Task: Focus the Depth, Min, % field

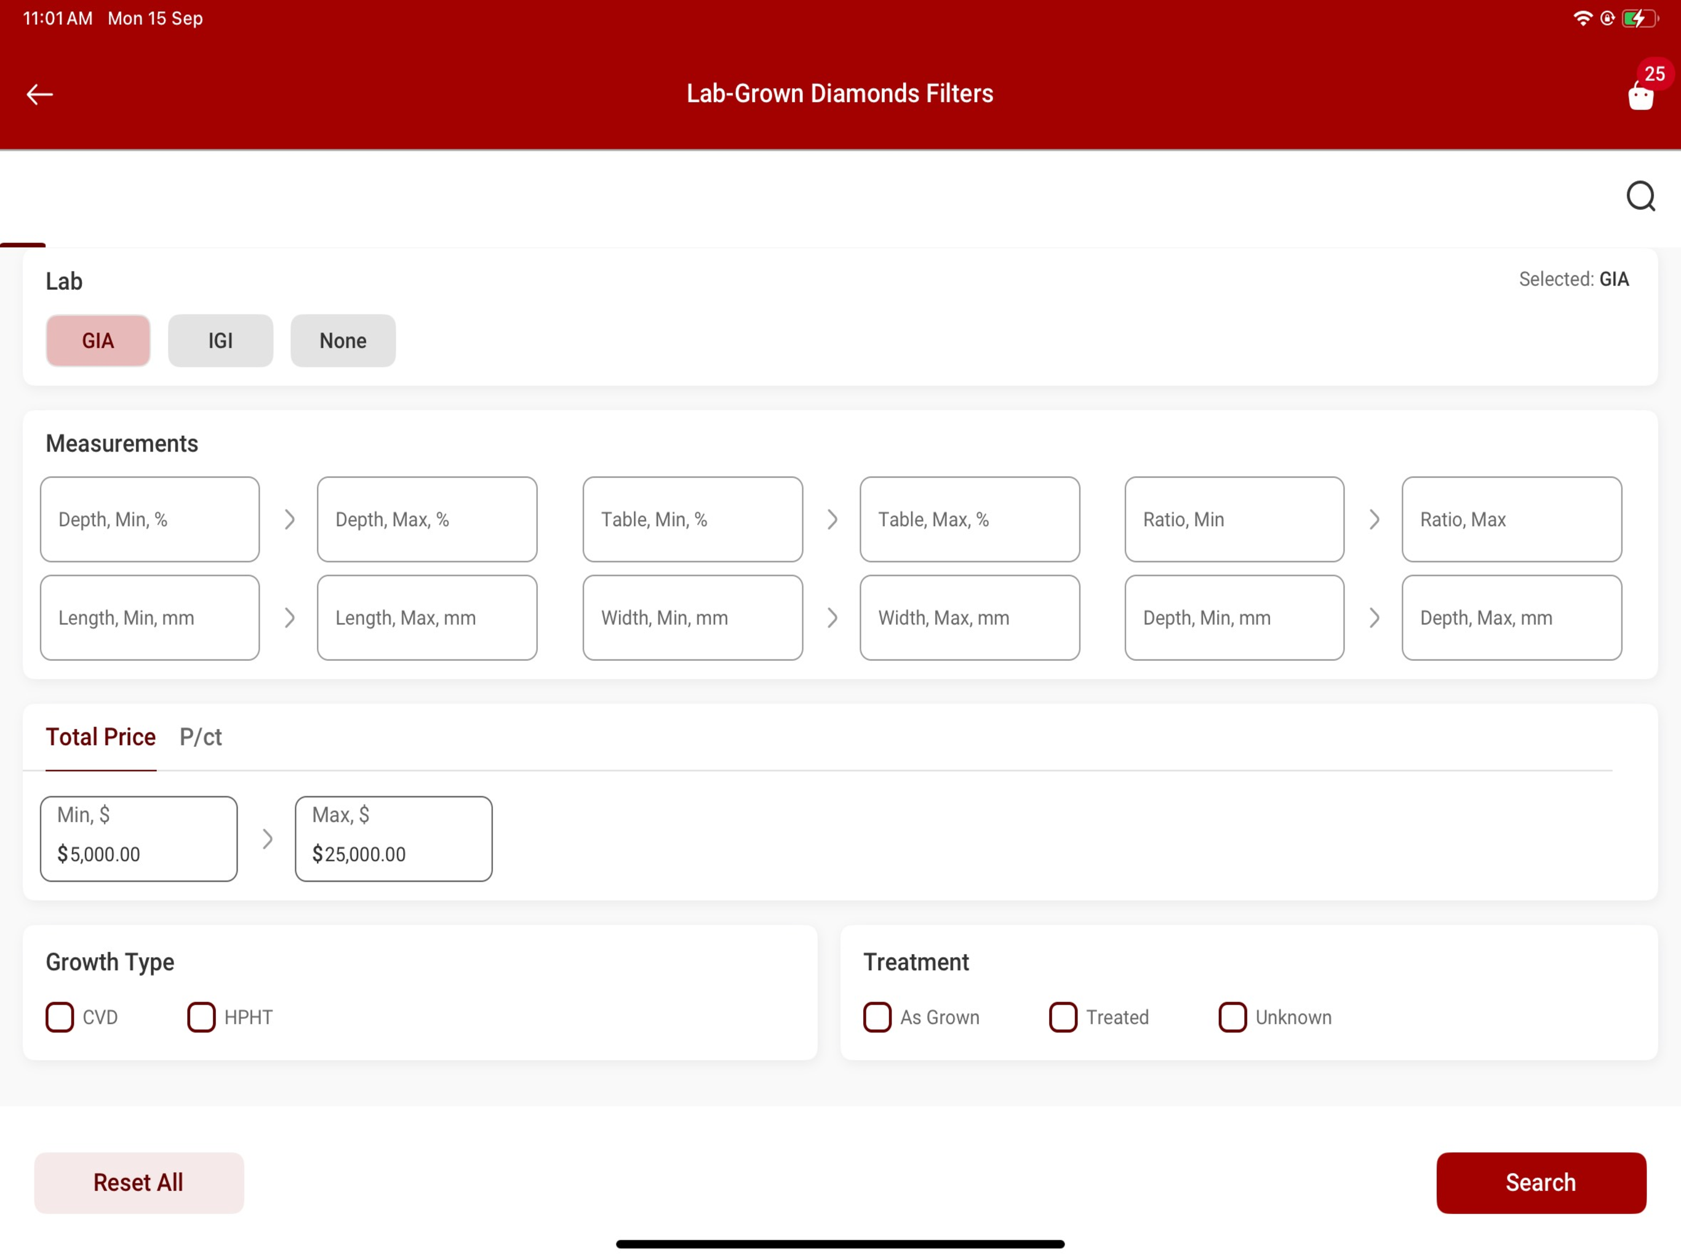Action: [150, 519]
